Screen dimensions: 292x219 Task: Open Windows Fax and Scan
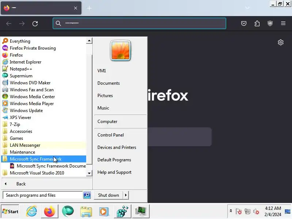[44, 89]
